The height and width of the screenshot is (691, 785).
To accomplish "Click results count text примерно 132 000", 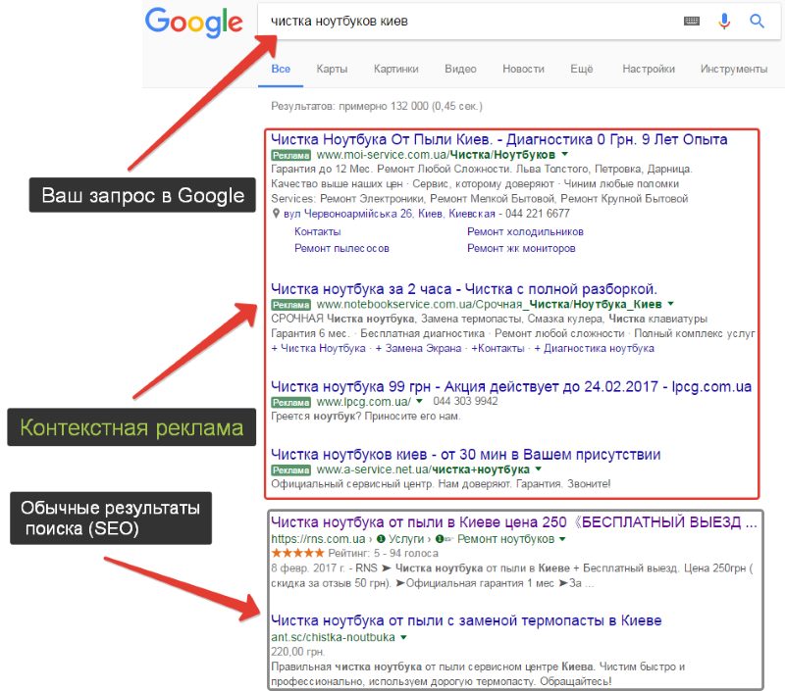I will tap(384, 106).
